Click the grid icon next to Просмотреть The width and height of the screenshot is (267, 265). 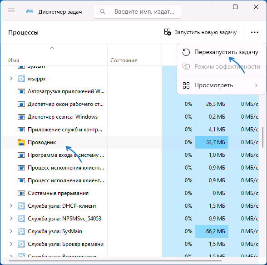point(186,85)
